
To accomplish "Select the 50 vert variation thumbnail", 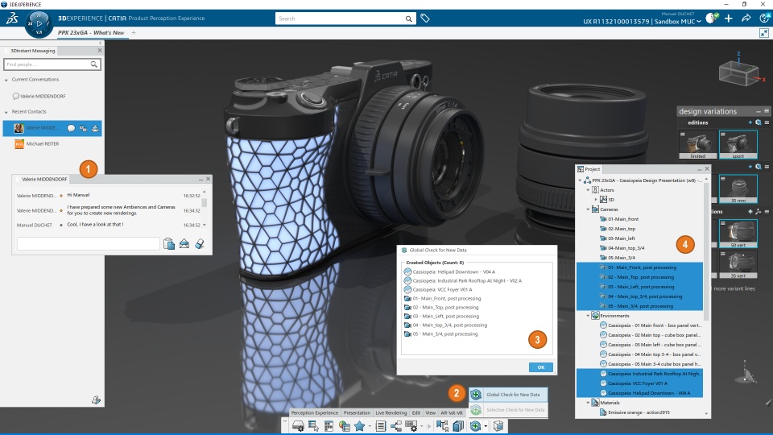I will (x=738, y=234).
